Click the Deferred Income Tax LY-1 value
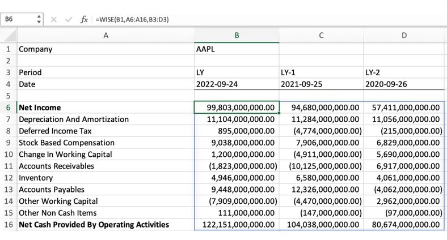 (x=321, y=131)
